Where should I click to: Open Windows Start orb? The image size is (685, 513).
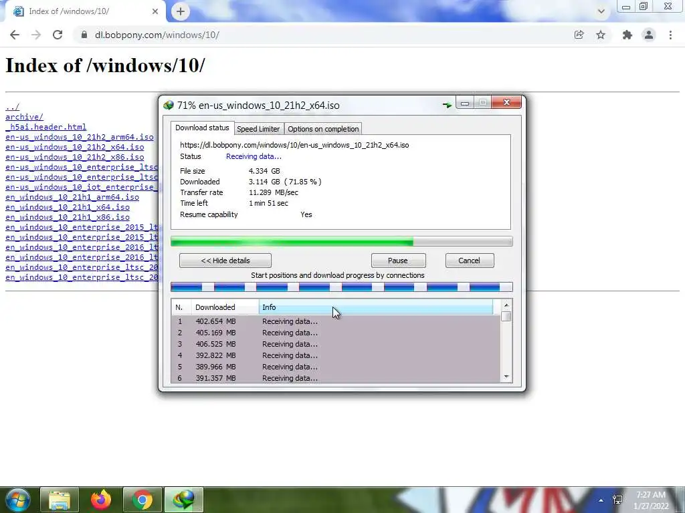[17, 500]
